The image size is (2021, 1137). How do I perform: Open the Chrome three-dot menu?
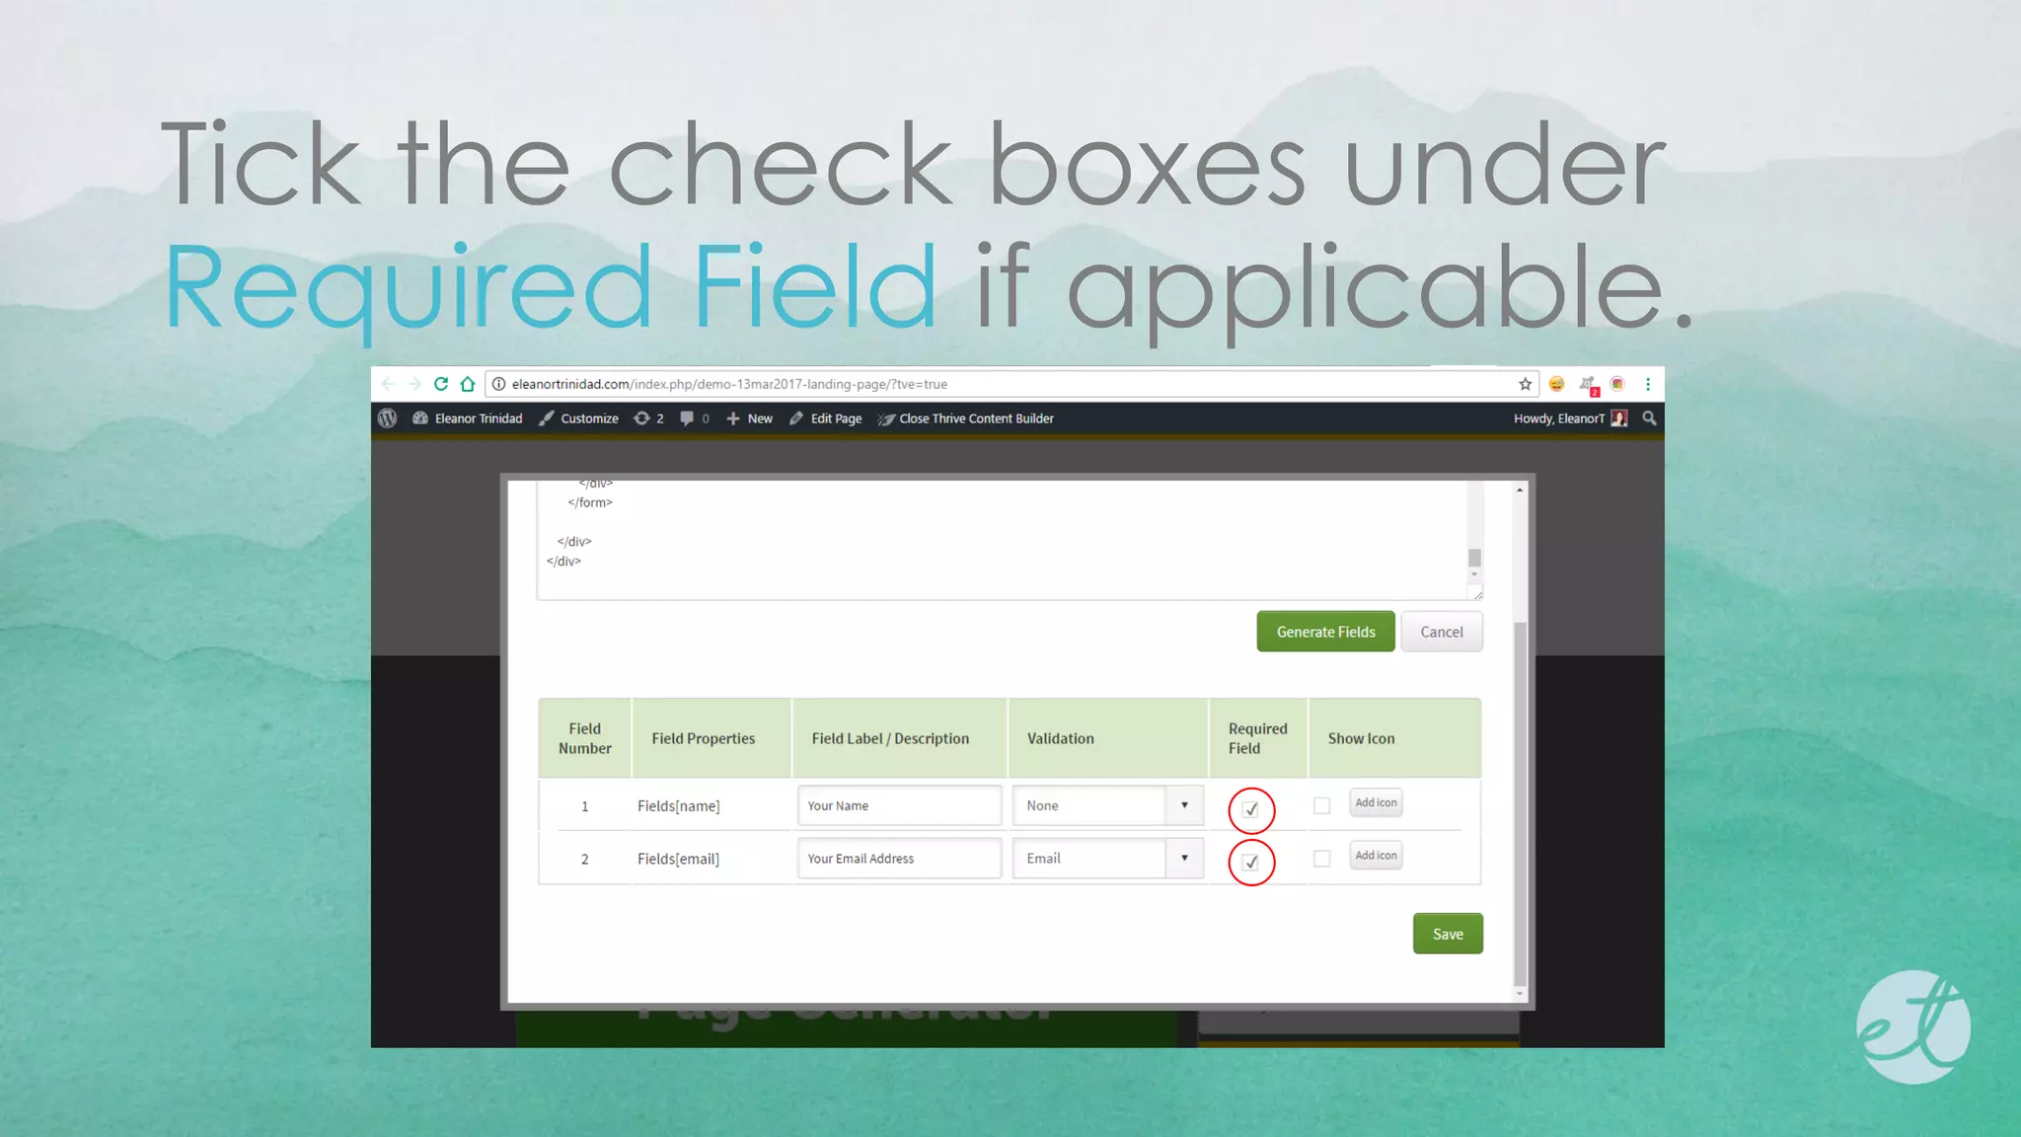[1648, 384]
